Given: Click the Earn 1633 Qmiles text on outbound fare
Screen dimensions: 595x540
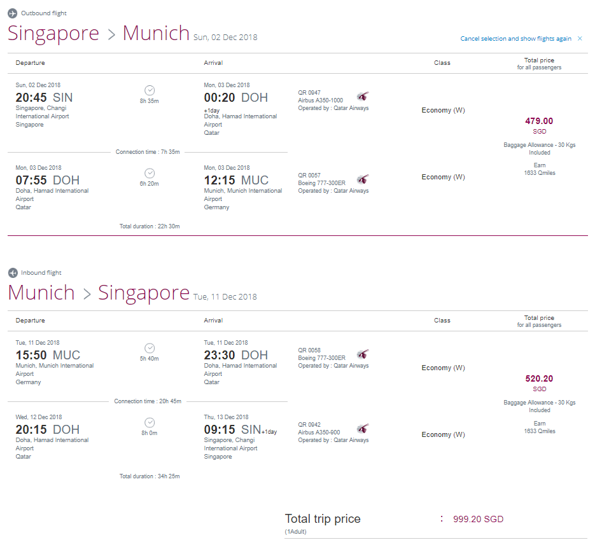Looking at the screenshot, I should (539, 169).
